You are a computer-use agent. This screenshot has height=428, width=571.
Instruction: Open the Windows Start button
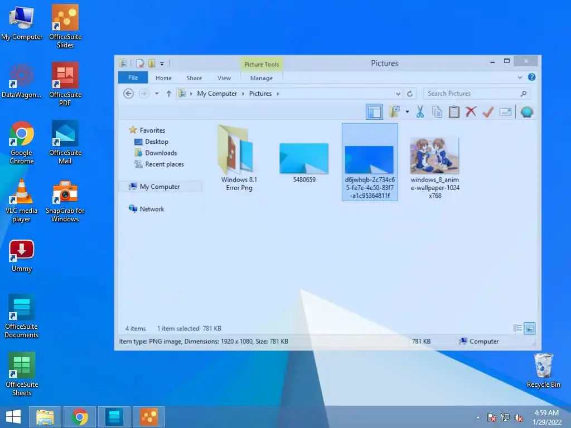[13, 417]
